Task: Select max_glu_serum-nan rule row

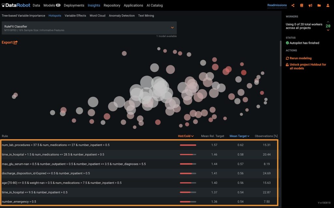Action: [139, 164]
